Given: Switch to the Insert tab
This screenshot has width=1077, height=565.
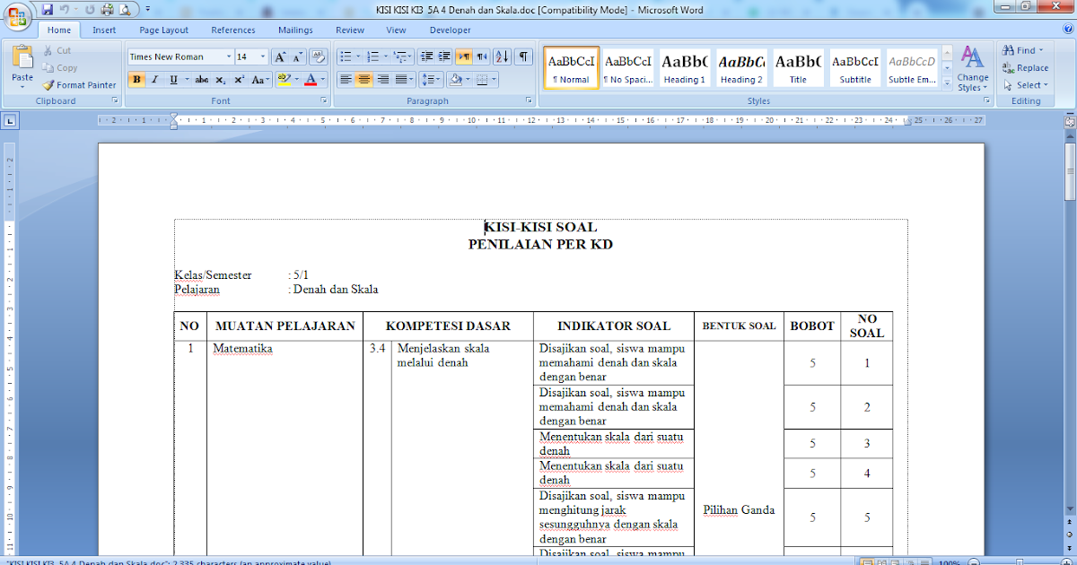Looking at the screenshot, I should (104, 30).
